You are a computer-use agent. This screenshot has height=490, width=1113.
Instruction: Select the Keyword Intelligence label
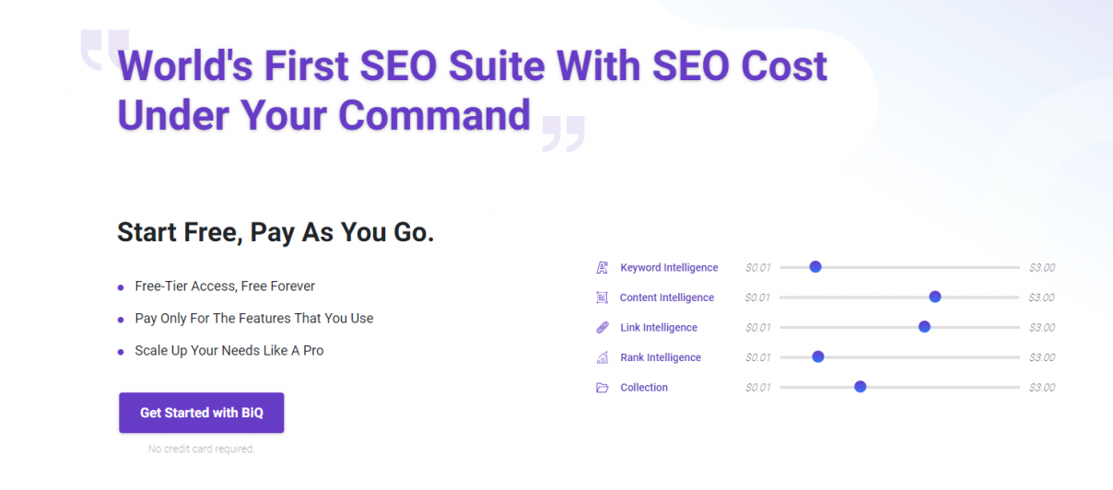click(x=669, y=268)
